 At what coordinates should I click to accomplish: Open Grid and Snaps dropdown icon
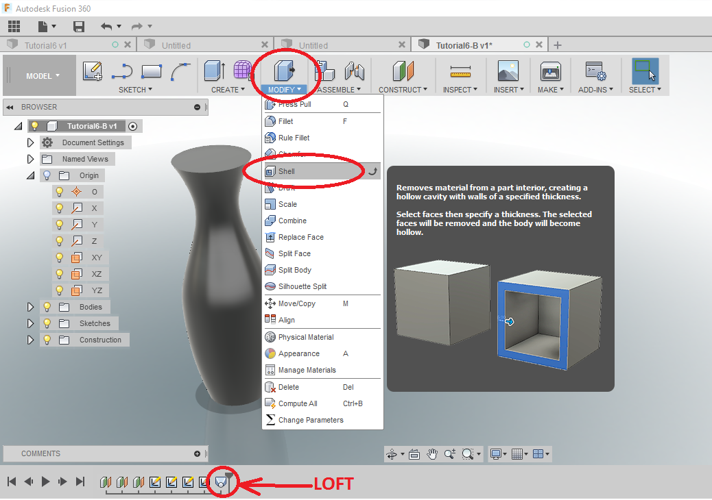[519, 453]
